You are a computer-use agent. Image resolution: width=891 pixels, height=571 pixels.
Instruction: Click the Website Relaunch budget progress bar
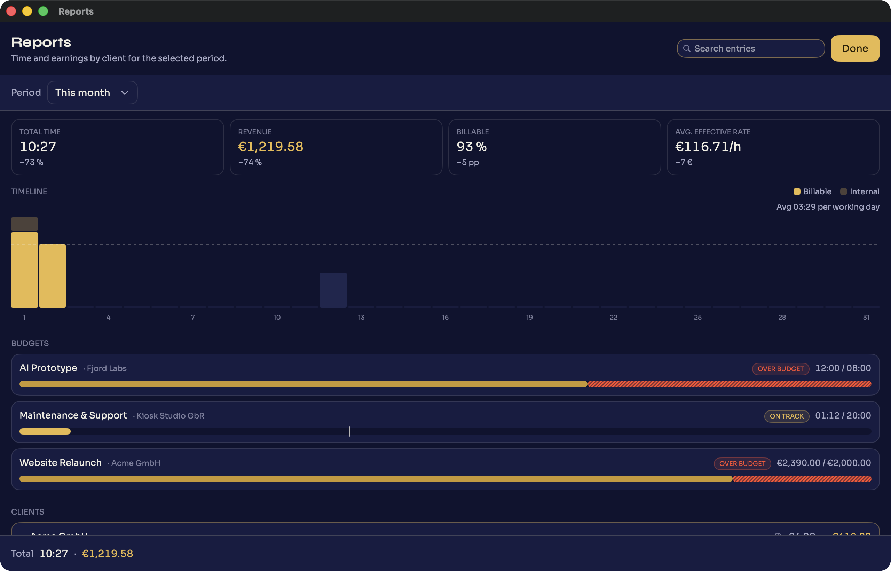click(x=445, y=479)
